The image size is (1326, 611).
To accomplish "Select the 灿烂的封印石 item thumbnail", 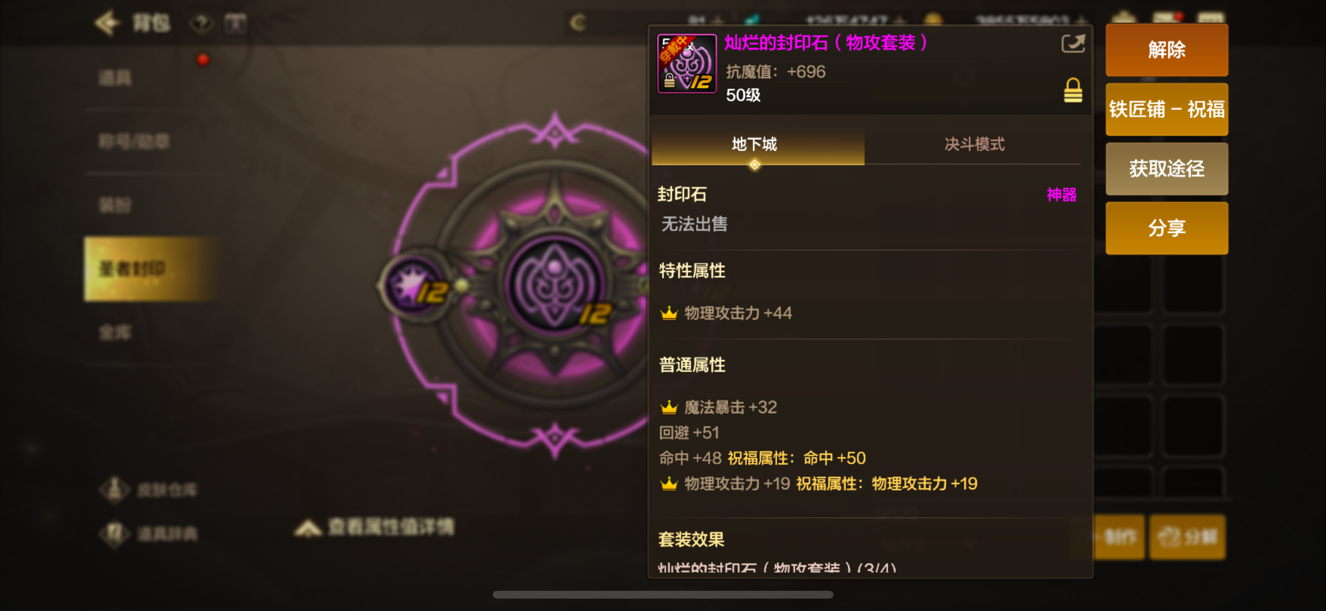I will (687, 64).
